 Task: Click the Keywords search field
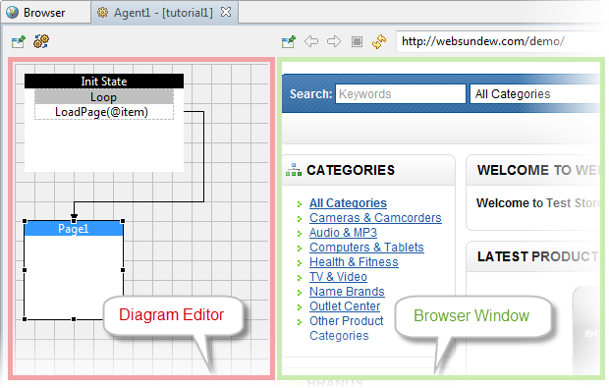point(401,94)
